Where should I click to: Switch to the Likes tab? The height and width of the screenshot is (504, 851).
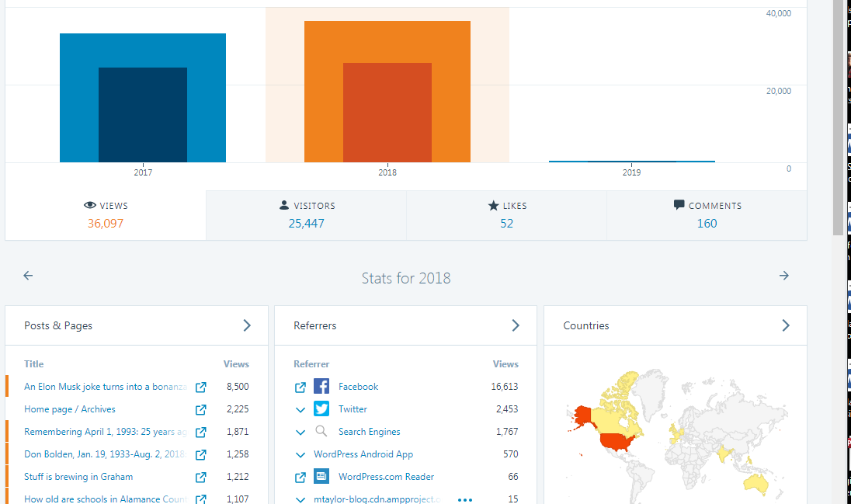pos(506,215)
